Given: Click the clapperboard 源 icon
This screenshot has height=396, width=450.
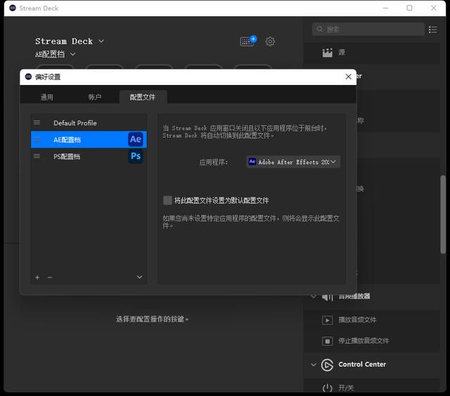Looking at the screenshot, I should 327,53.
